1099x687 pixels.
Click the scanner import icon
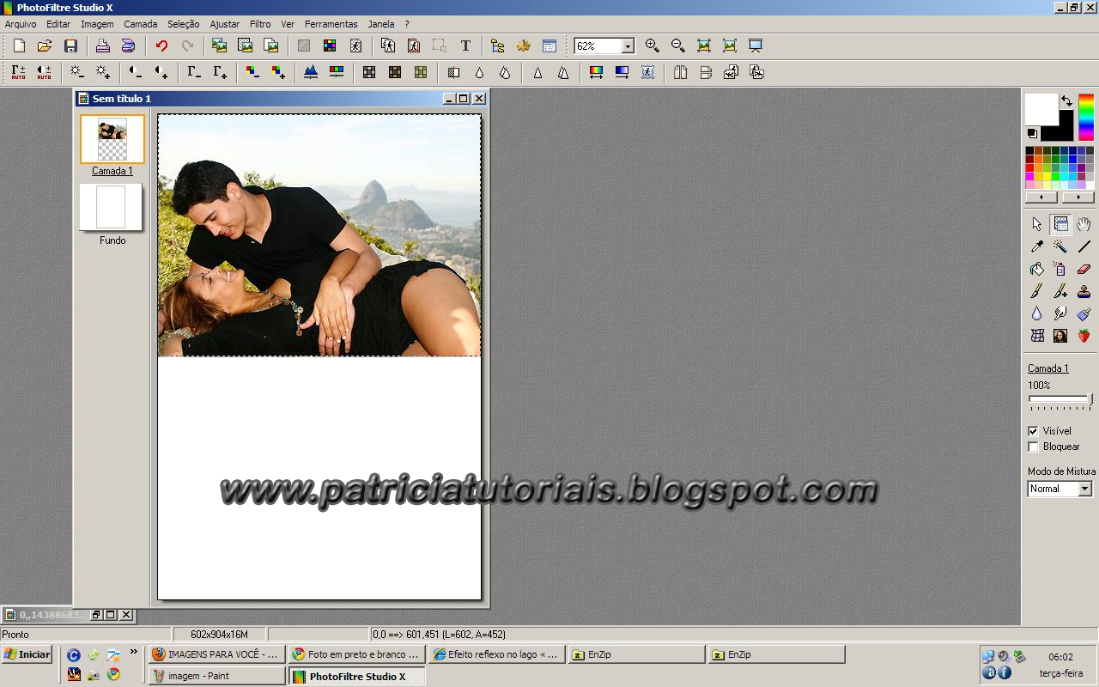pos(128,46)
